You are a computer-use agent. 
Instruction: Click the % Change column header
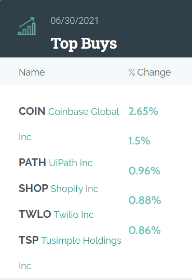[150, 72]
